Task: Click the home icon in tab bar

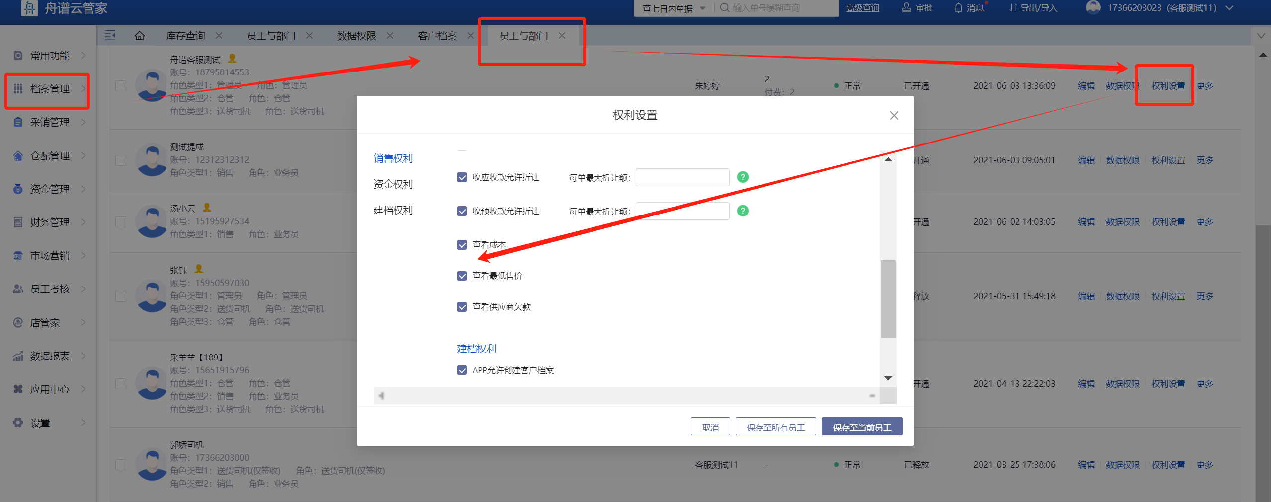Action: click(x=140, y=36)
